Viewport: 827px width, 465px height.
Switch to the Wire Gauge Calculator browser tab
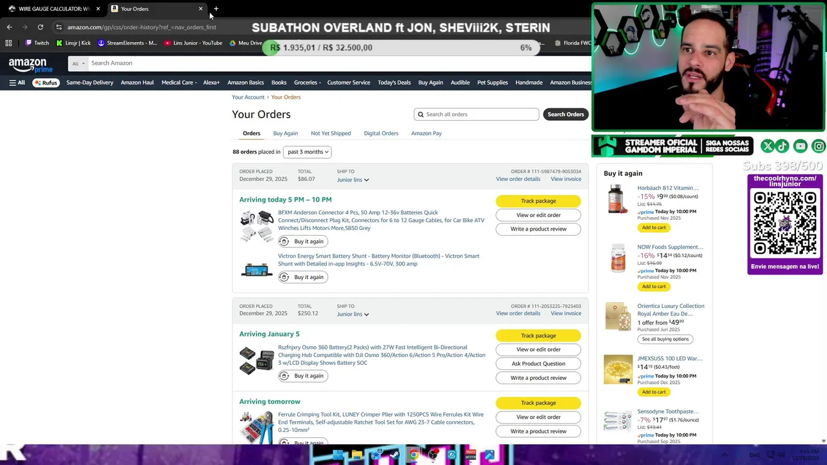(x=54, y=9)
